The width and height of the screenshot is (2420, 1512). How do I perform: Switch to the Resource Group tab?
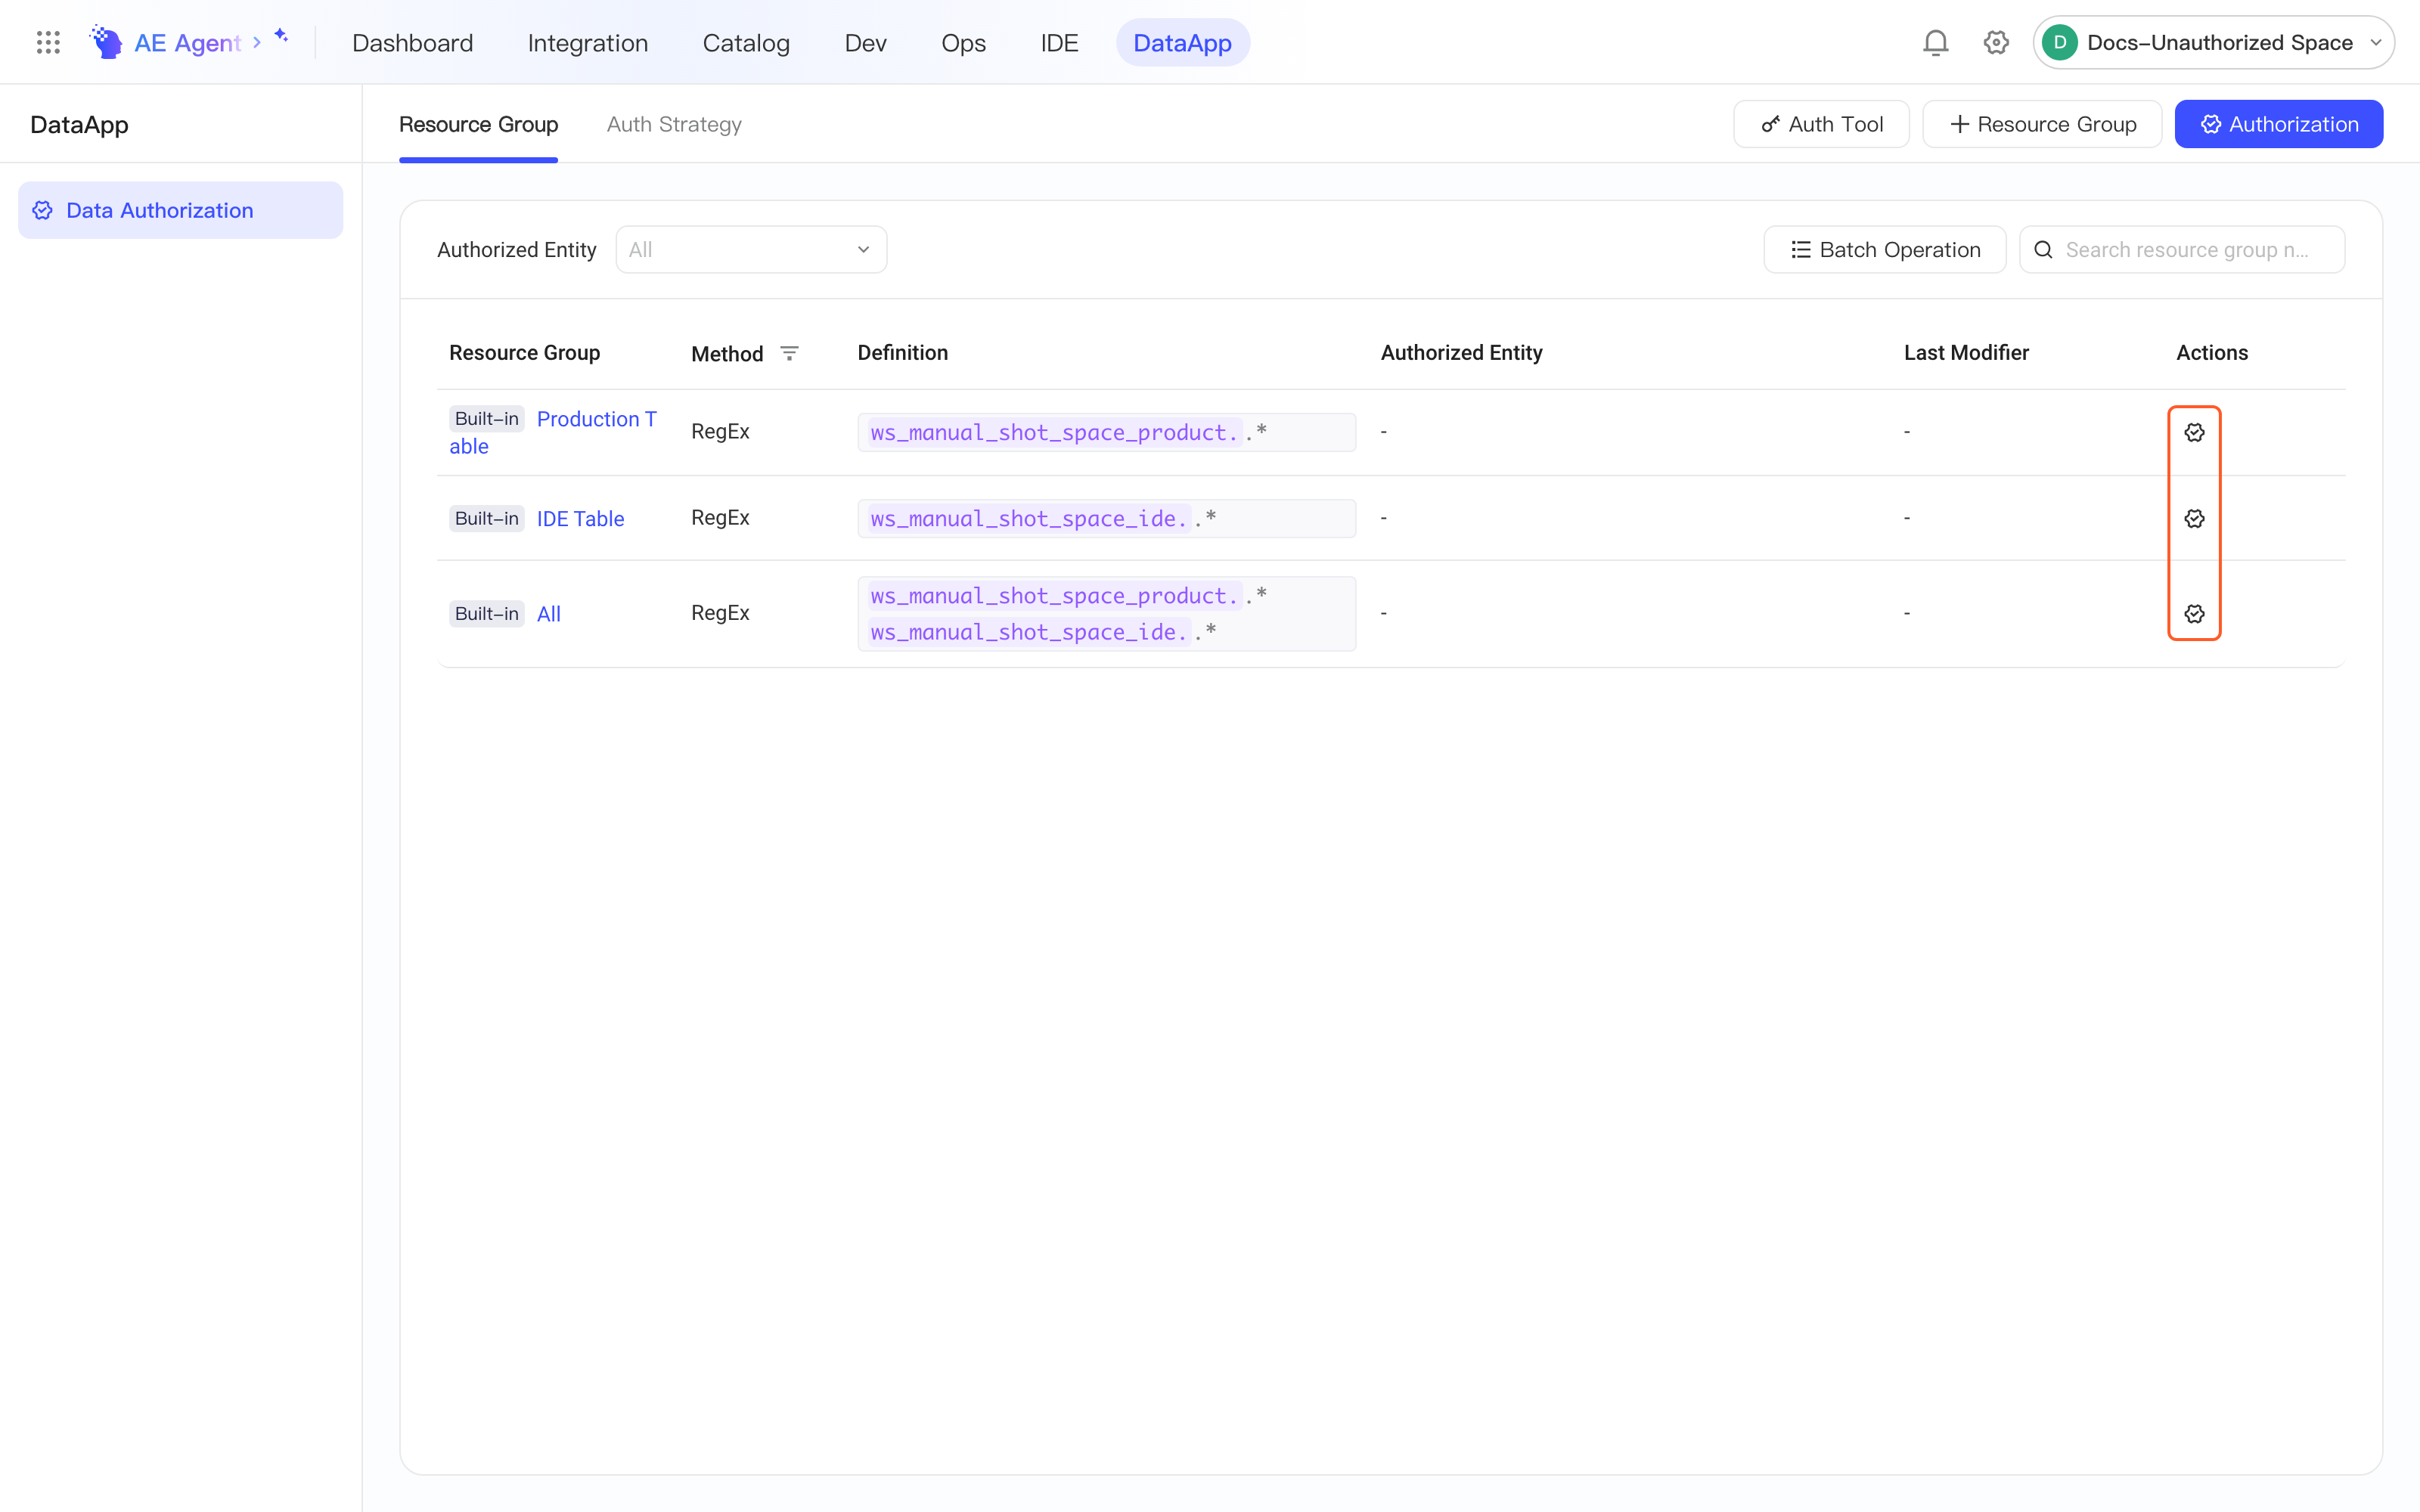coord(478,124)
